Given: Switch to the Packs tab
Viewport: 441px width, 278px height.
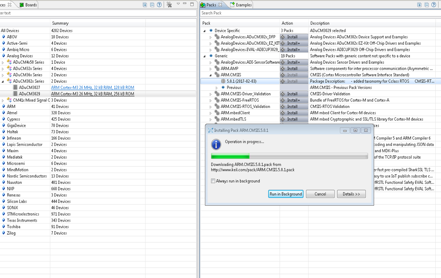Looking at the screenshot, I should (x=211, y=5).
